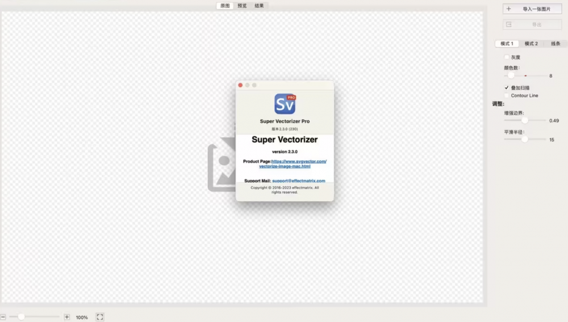The width and height of the screenshot is (568, 322).
Task: Adjust the 平滑半径 slider
Action: 524,139
